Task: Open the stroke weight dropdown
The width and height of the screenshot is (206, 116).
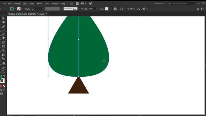Action: pyautogui.click(x=43, y=9)
